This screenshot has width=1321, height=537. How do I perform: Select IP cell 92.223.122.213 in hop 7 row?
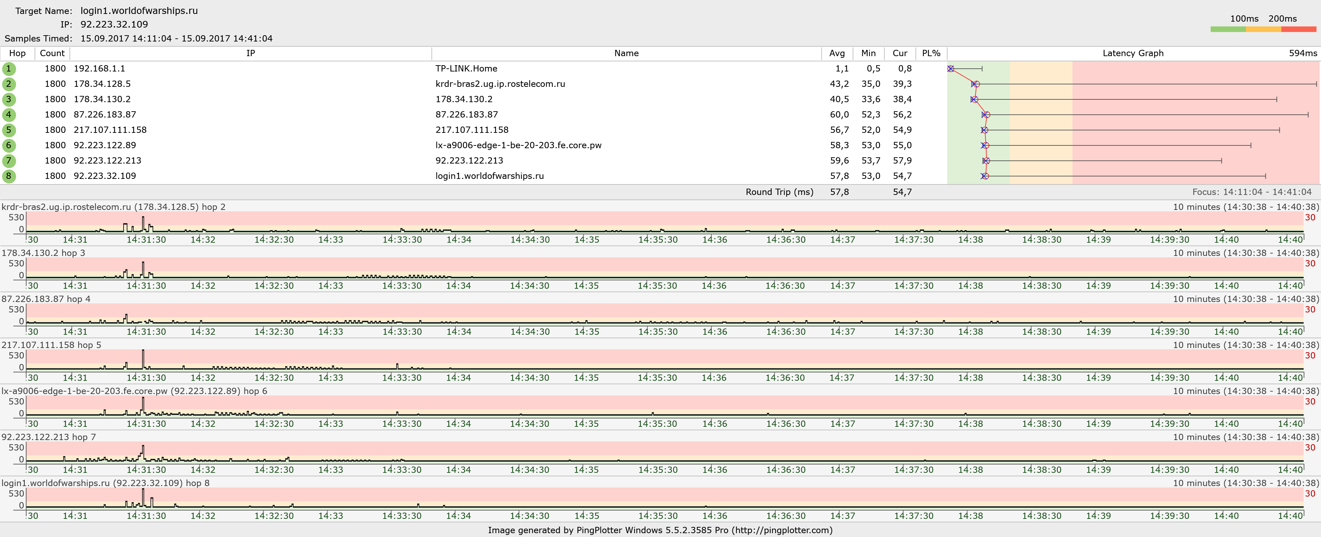click(x=107, y=161)
